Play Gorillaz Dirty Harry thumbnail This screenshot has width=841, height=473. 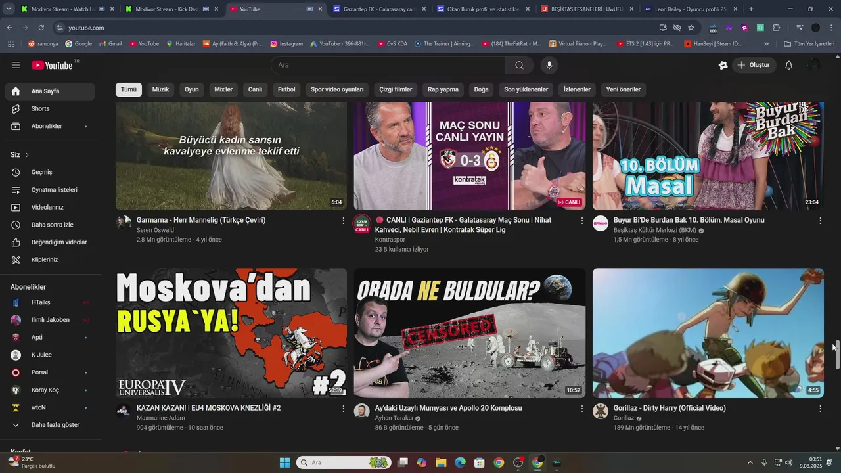(708, 332)
